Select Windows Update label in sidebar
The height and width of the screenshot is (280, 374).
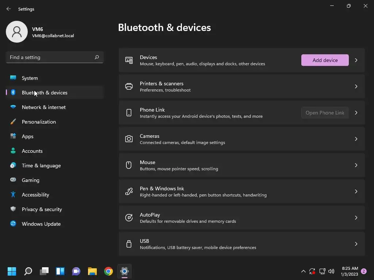pos(41,224)
